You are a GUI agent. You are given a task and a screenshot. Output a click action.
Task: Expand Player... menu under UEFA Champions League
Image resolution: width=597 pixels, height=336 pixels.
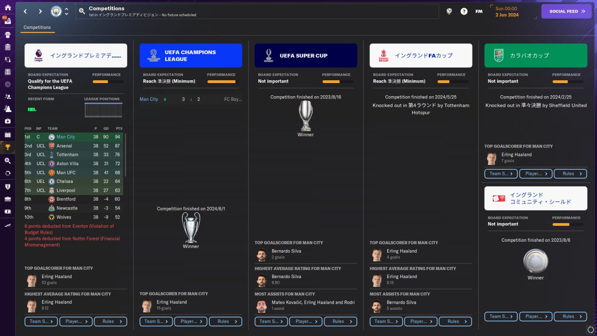click(x=191, y=322)
